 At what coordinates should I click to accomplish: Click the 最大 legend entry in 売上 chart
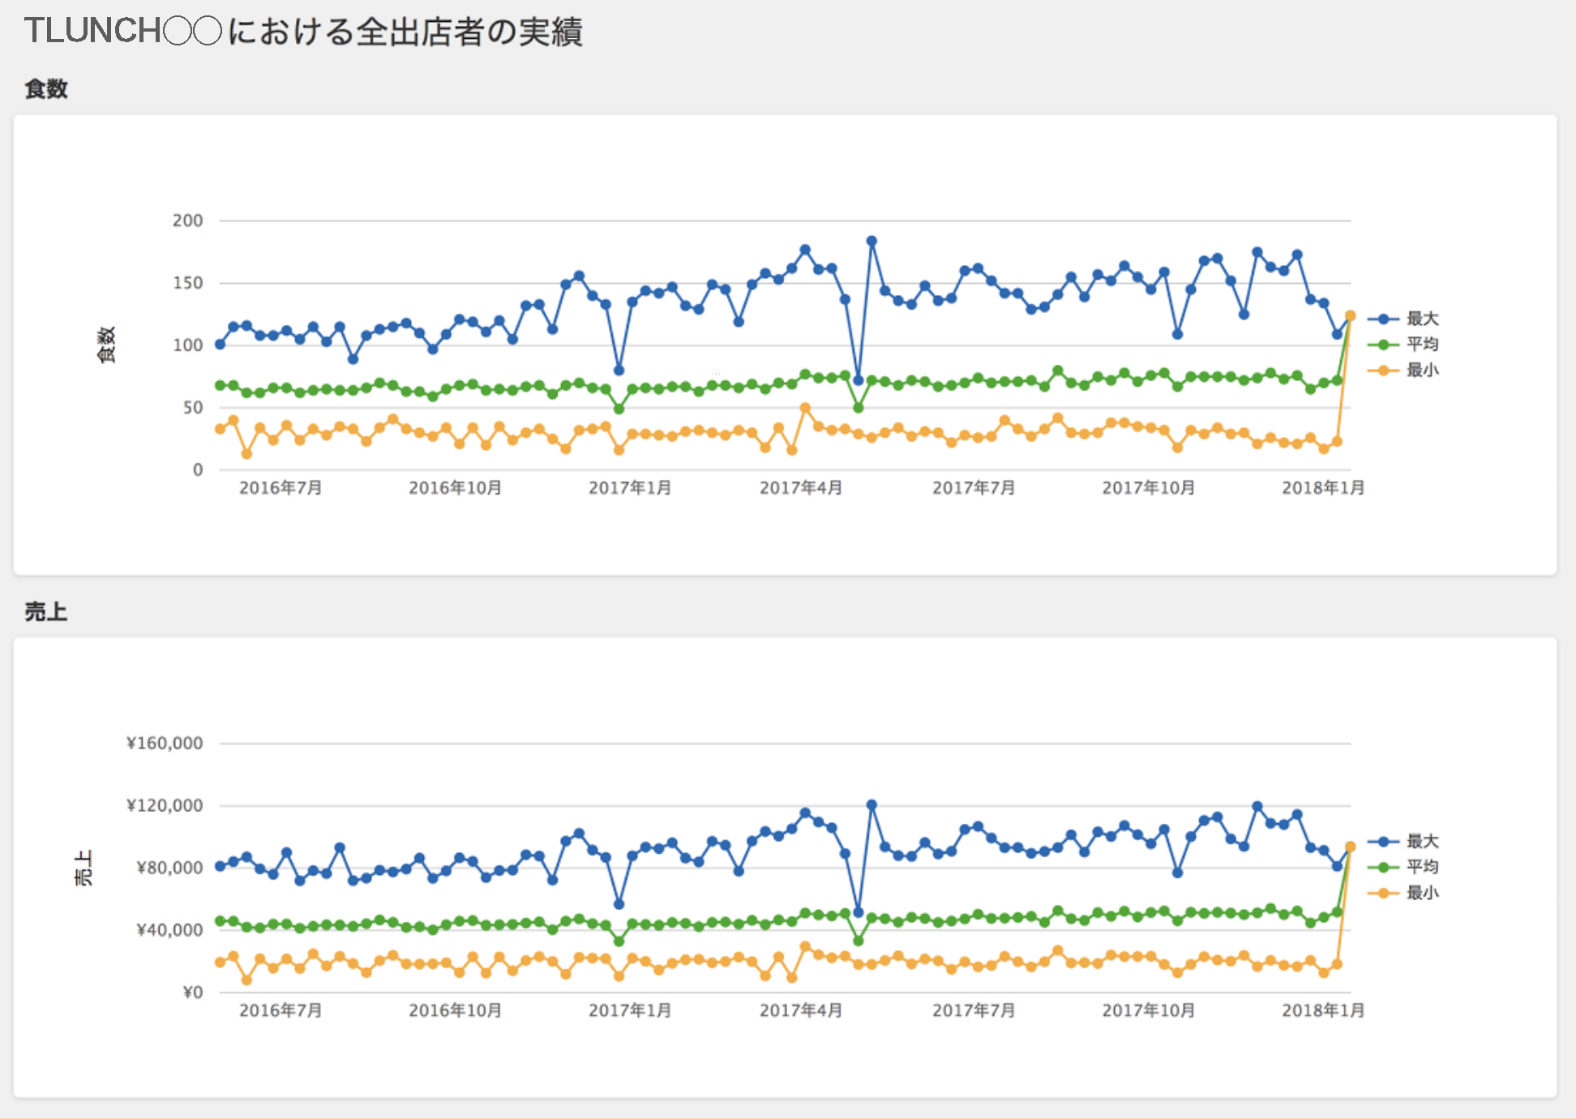tap(1403, 842)
